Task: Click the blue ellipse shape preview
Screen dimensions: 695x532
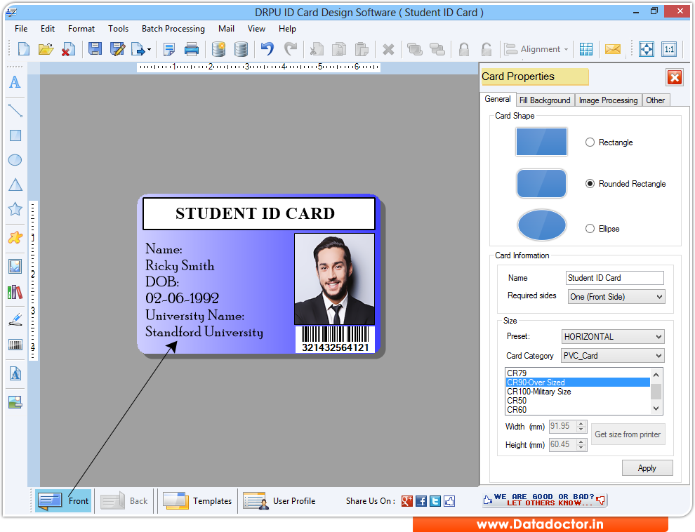Action: click(542, 225)
